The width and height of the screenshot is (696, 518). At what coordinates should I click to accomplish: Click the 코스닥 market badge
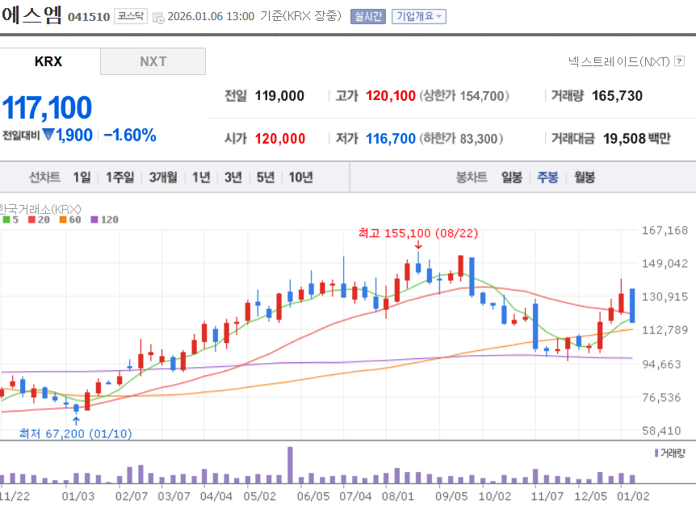coord(131,16)
